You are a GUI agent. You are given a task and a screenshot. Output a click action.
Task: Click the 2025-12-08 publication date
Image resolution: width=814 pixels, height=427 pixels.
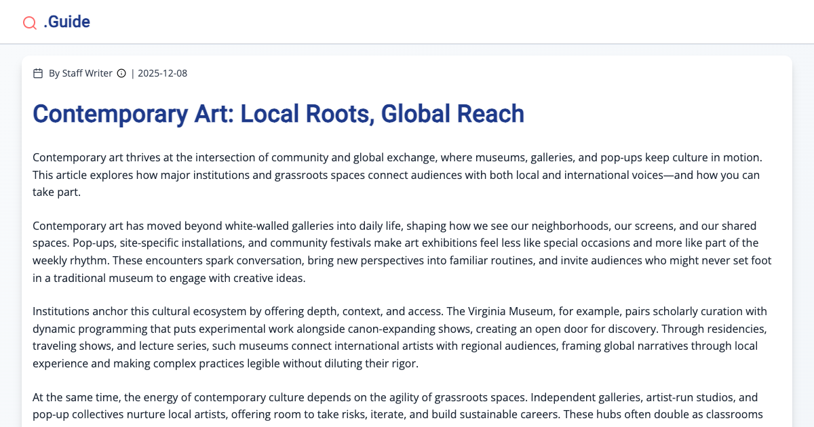(x=162, y=73)
